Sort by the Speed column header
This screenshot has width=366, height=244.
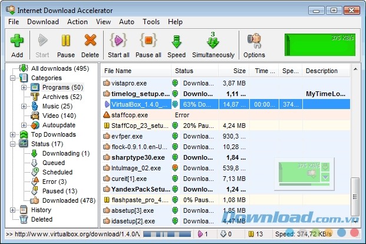[x=291, y=71]
